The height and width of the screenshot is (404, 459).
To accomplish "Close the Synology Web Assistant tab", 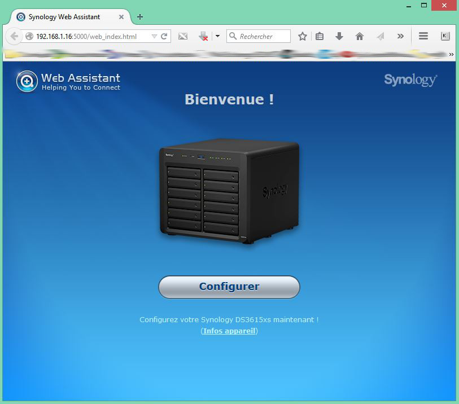I will 121,17.
